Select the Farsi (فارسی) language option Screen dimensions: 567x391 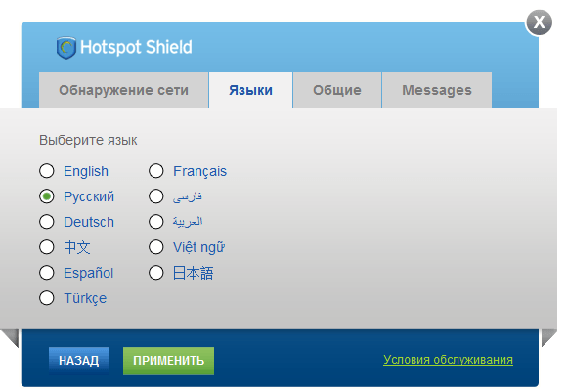[156, 196]
